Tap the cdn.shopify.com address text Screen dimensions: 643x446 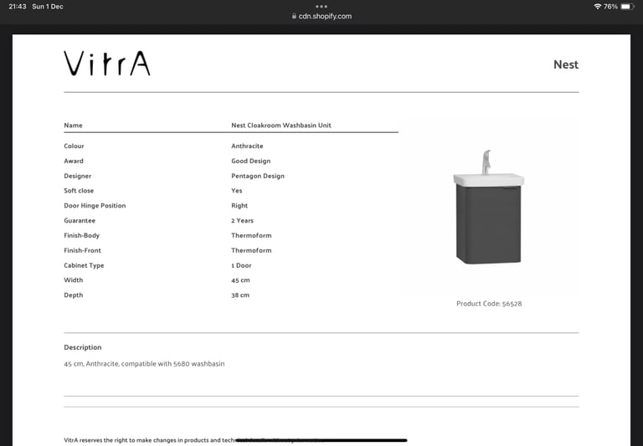(325, 17)
